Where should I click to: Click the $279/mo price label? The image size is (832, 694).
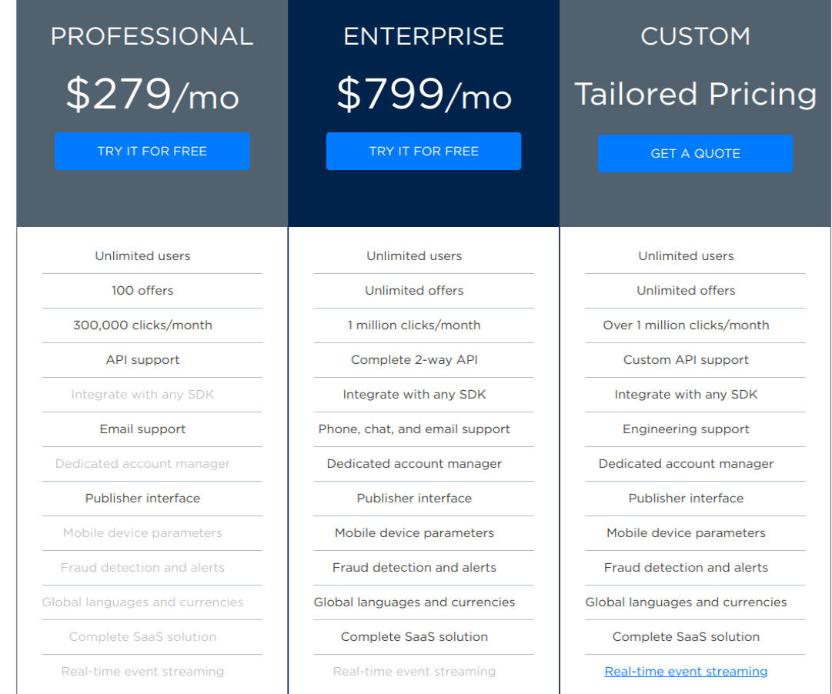tap(152, 95)
